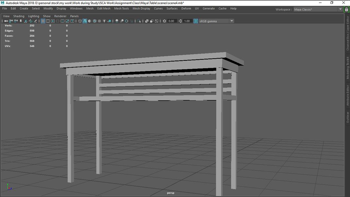The width and height of the screenshot is (350, 197).
Task: Open the panel Lighting menu
Action: click(x=33, y=16)
